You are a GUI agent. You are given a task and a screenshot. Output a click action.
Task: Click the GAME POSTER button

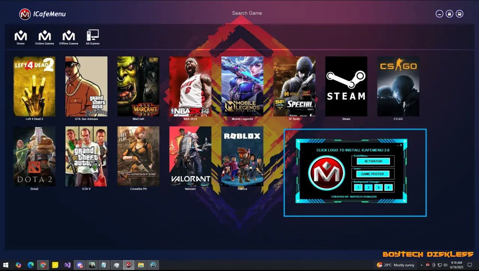(373, 174)
